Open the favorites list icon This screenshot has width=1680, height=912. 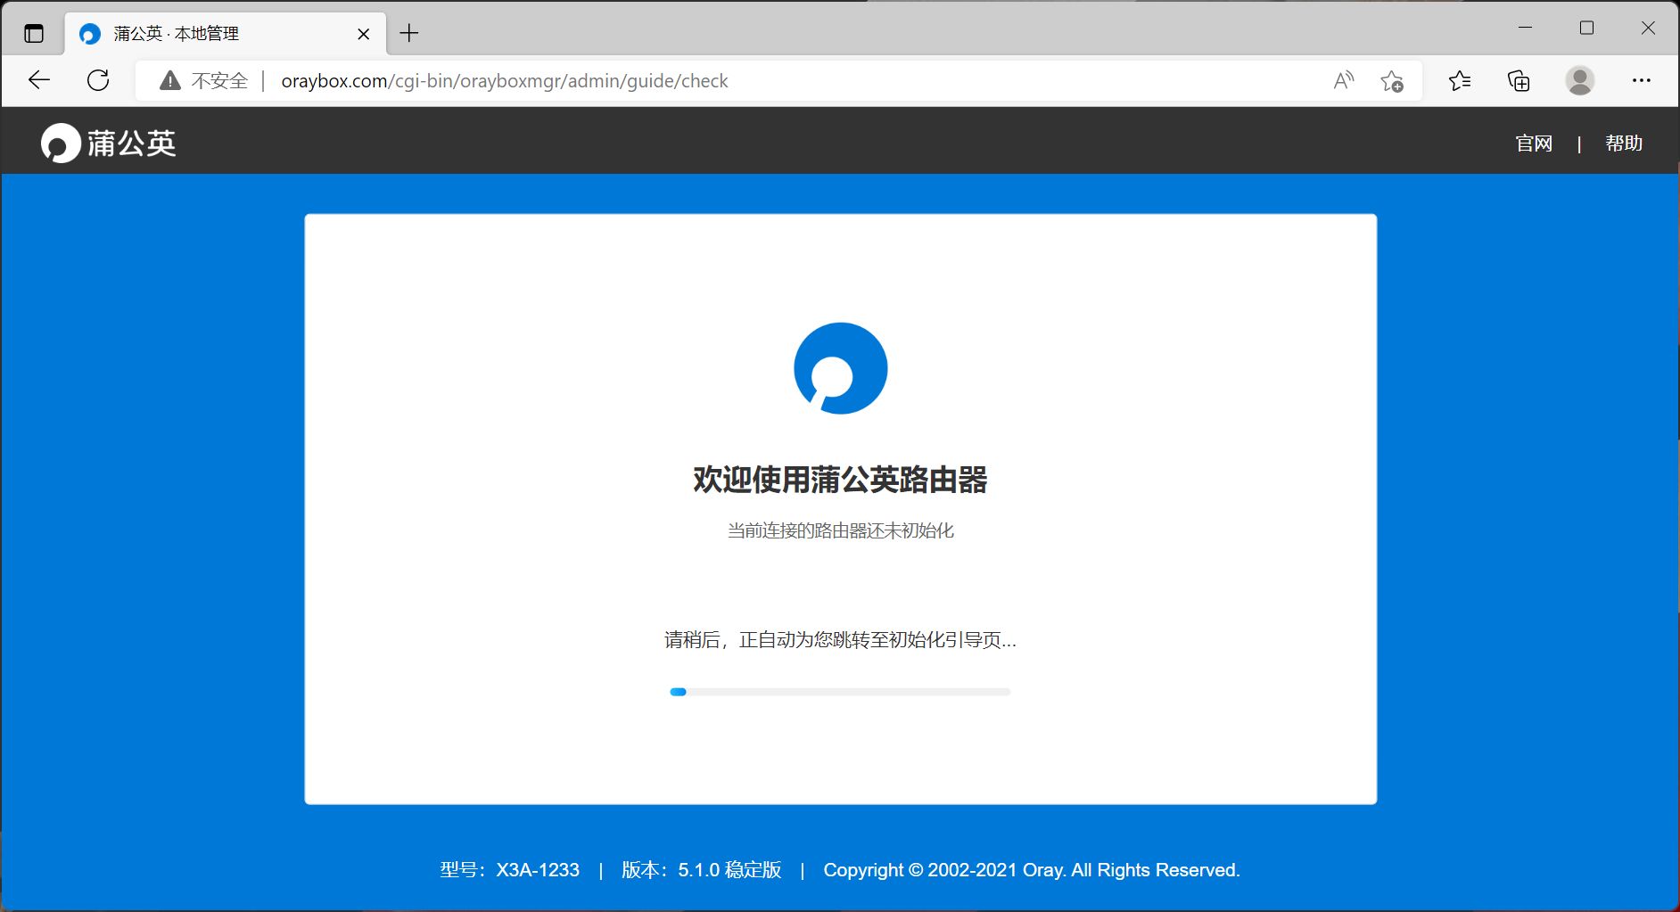click(x=1460, y=81)
